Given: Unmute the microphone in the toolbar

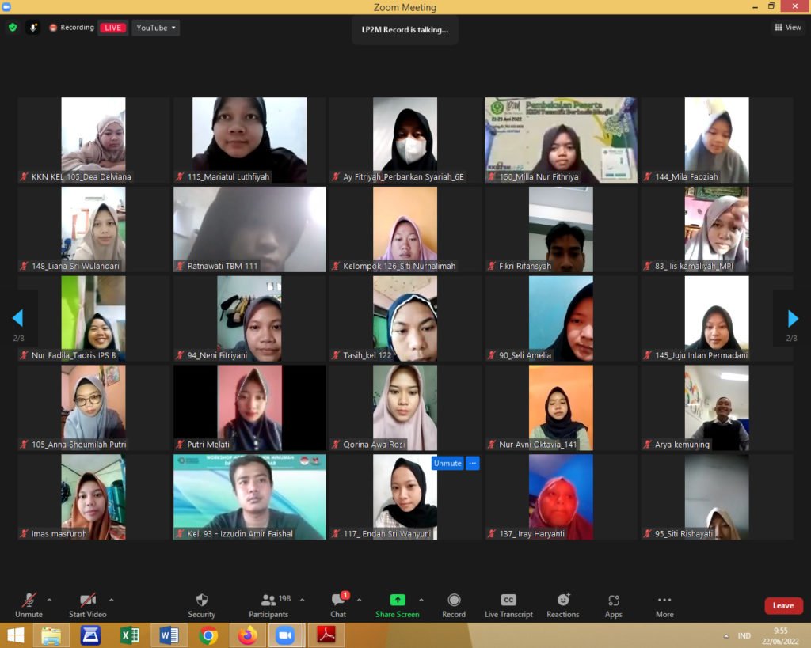Looking at the screenshot, I should click(29, 601).
